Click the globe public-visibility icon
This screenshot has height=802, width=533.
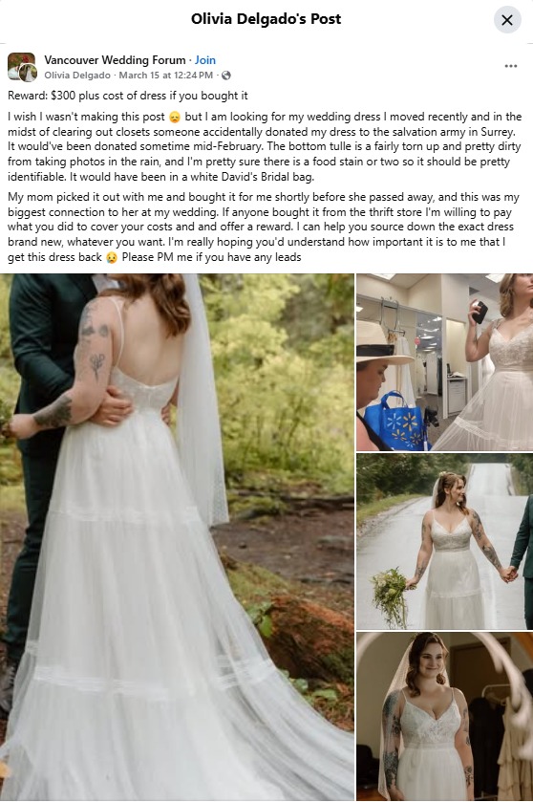tap(225, 76)
